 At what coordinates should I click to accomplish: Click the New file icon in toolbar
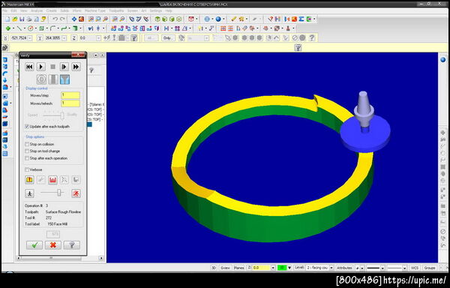(7, 19)
